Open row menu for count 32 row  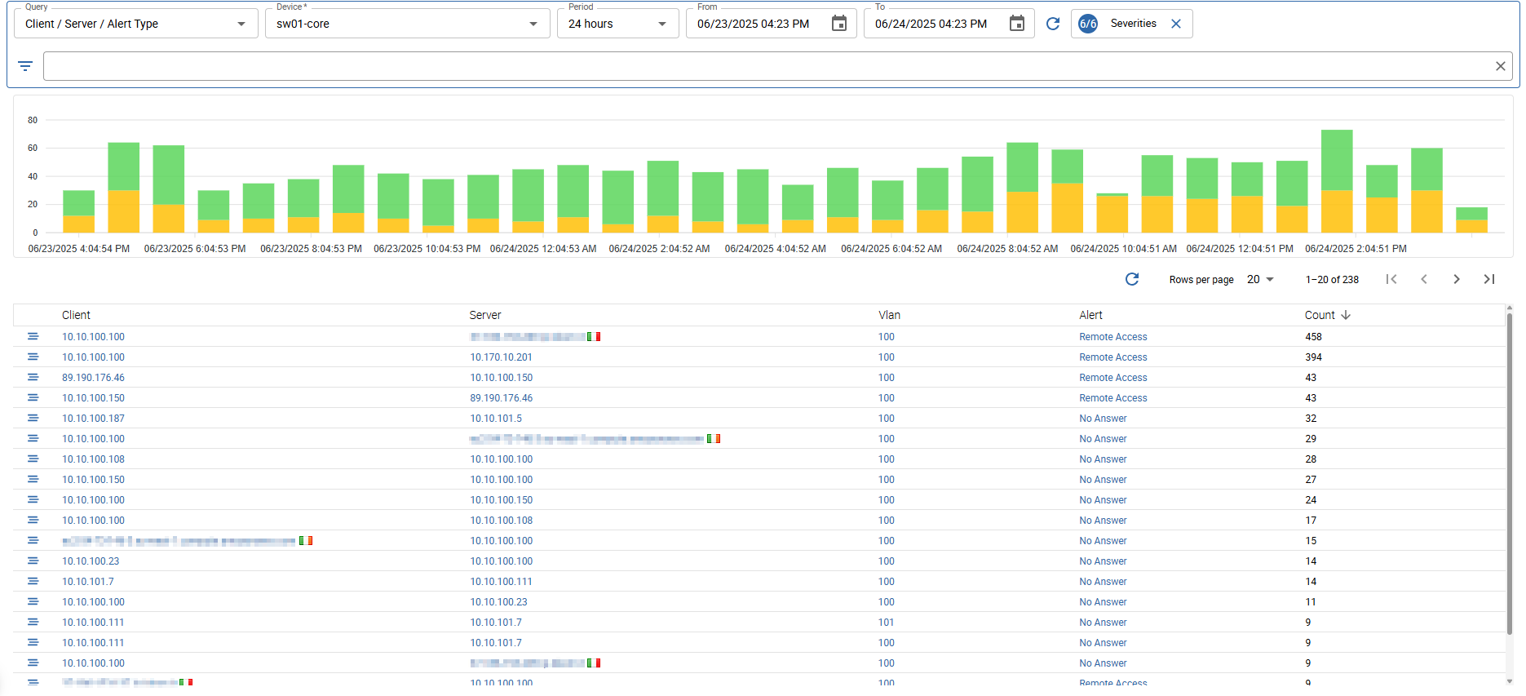[33, 418]
